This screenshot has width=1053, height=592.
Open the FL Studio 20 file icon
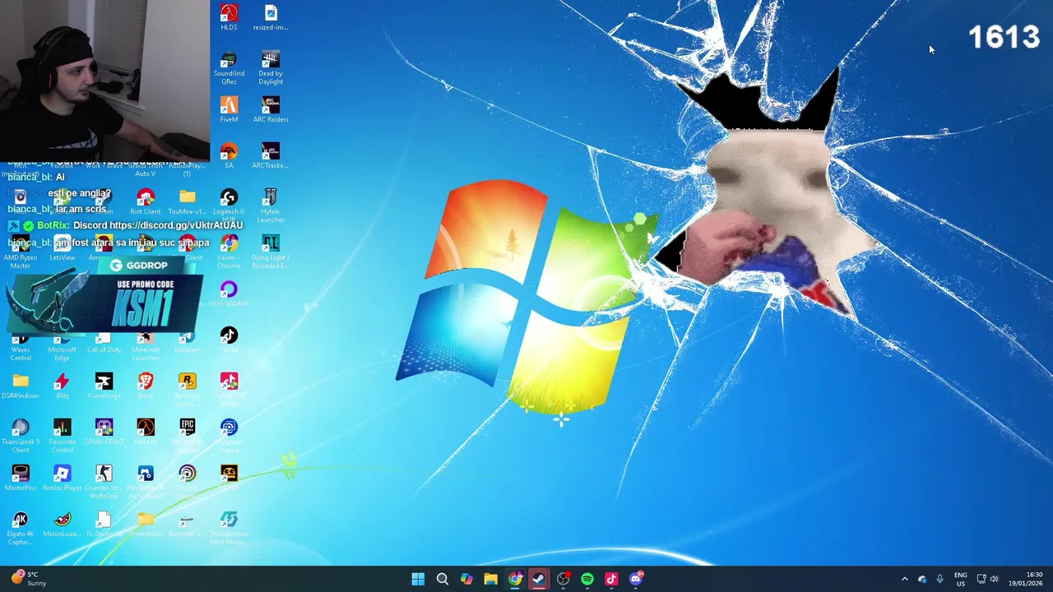pos(104,524)
